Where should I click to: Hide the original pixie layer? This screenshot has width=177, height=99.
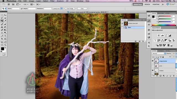(x=153, y=61)
